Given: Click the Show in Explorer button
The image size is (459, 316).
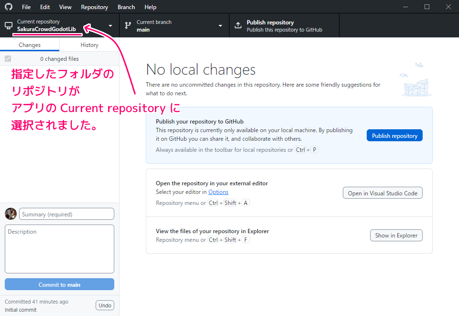Looking at the screenshot, I should [x=396, y=236].
